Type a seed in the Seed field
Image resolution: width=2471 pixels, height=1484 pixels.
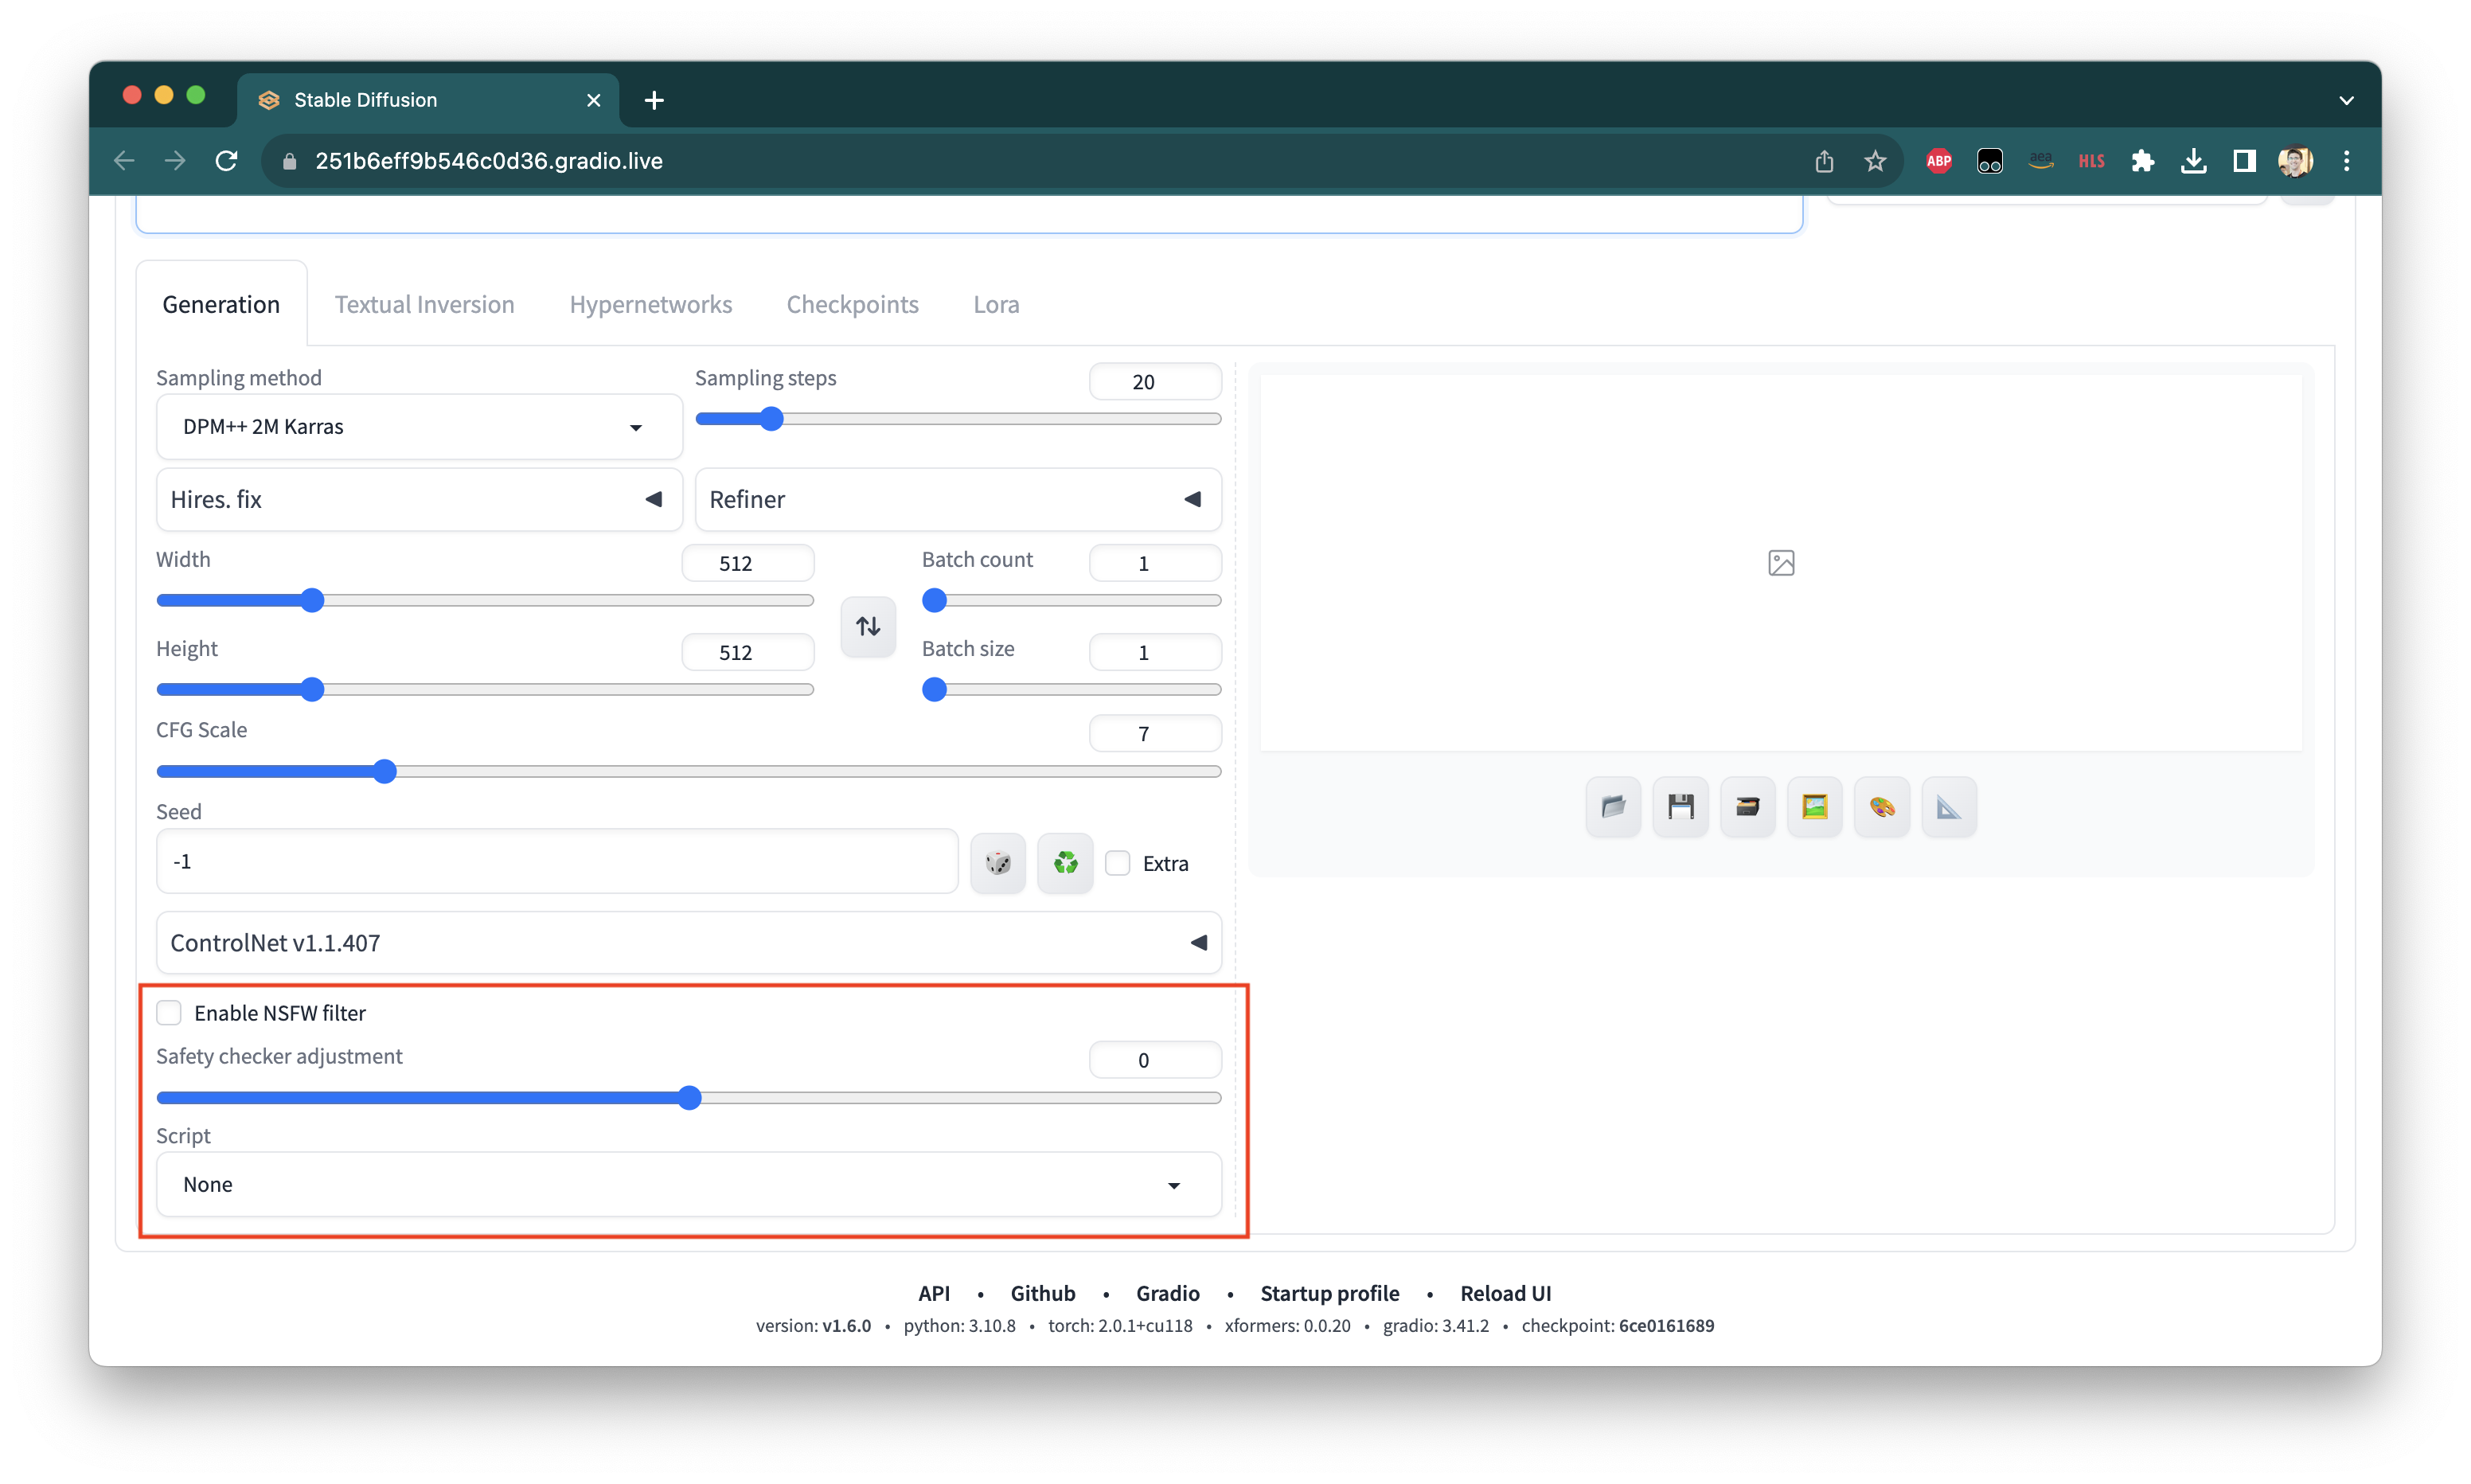point(556,861)
